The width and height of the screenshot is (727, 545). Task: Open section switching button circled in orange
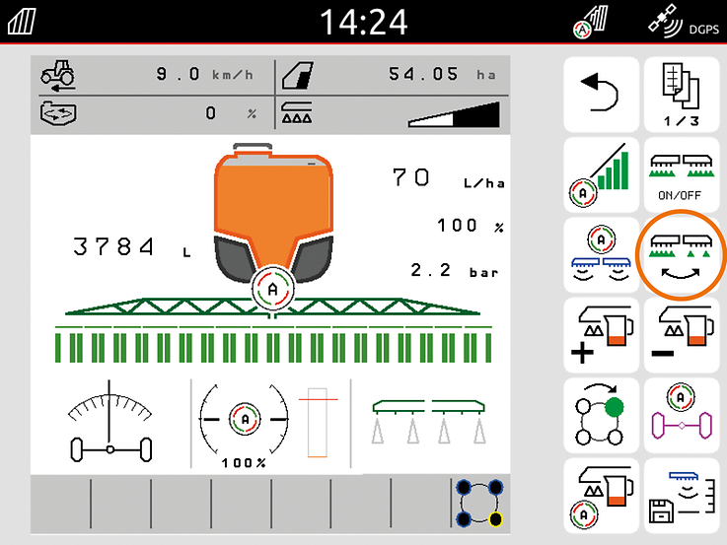pos(682,254)
